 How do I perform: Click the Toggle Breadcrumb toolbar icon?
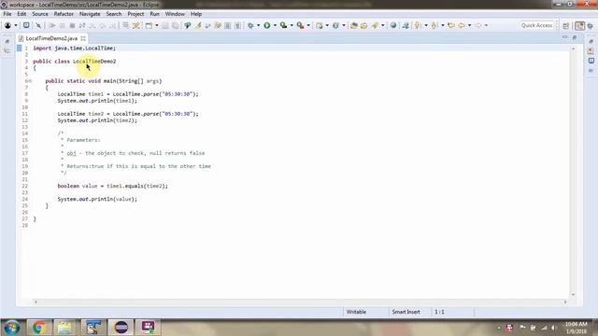coord(187,25)
